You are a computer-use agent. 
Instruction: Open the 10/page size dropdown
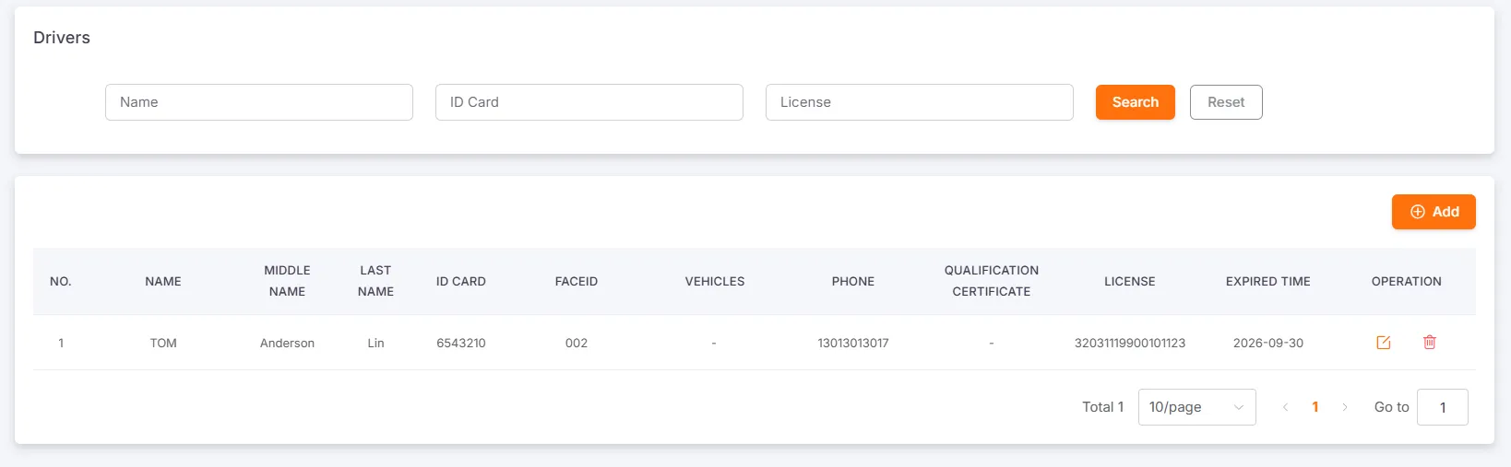pos(1196,407)
